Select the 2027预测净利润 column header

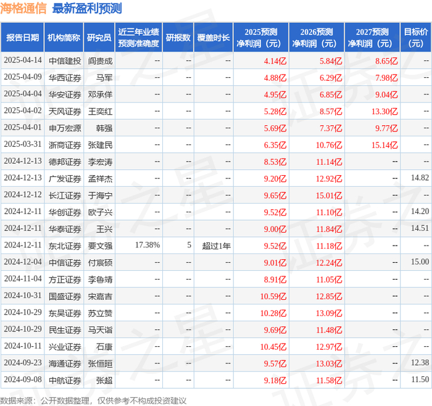coord(372,38)
